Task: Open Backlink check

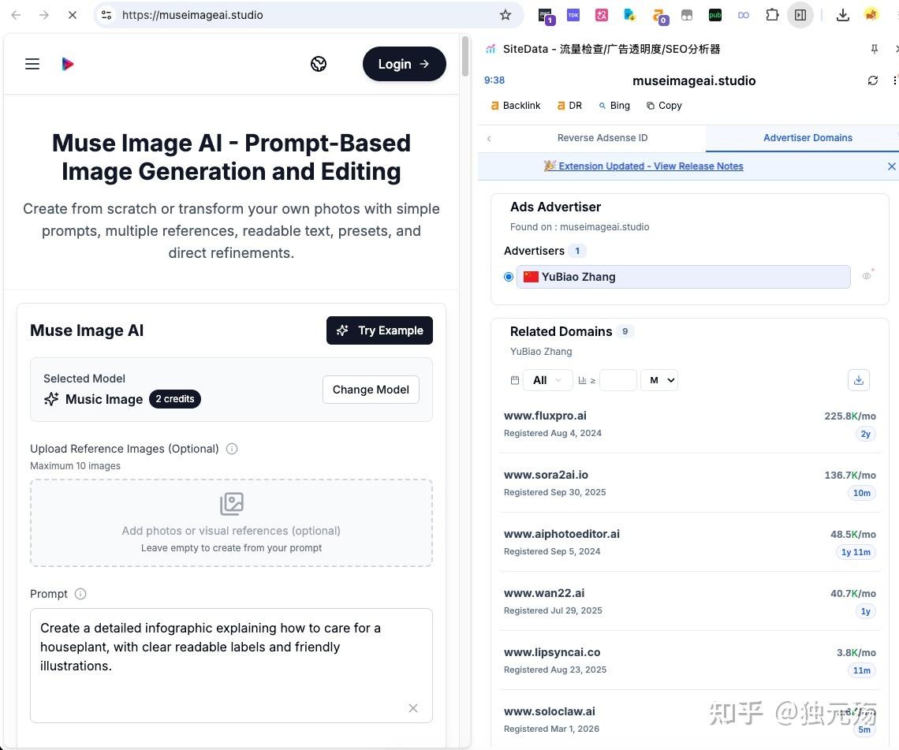Action: pyautogui.click(x=516, y=106)
